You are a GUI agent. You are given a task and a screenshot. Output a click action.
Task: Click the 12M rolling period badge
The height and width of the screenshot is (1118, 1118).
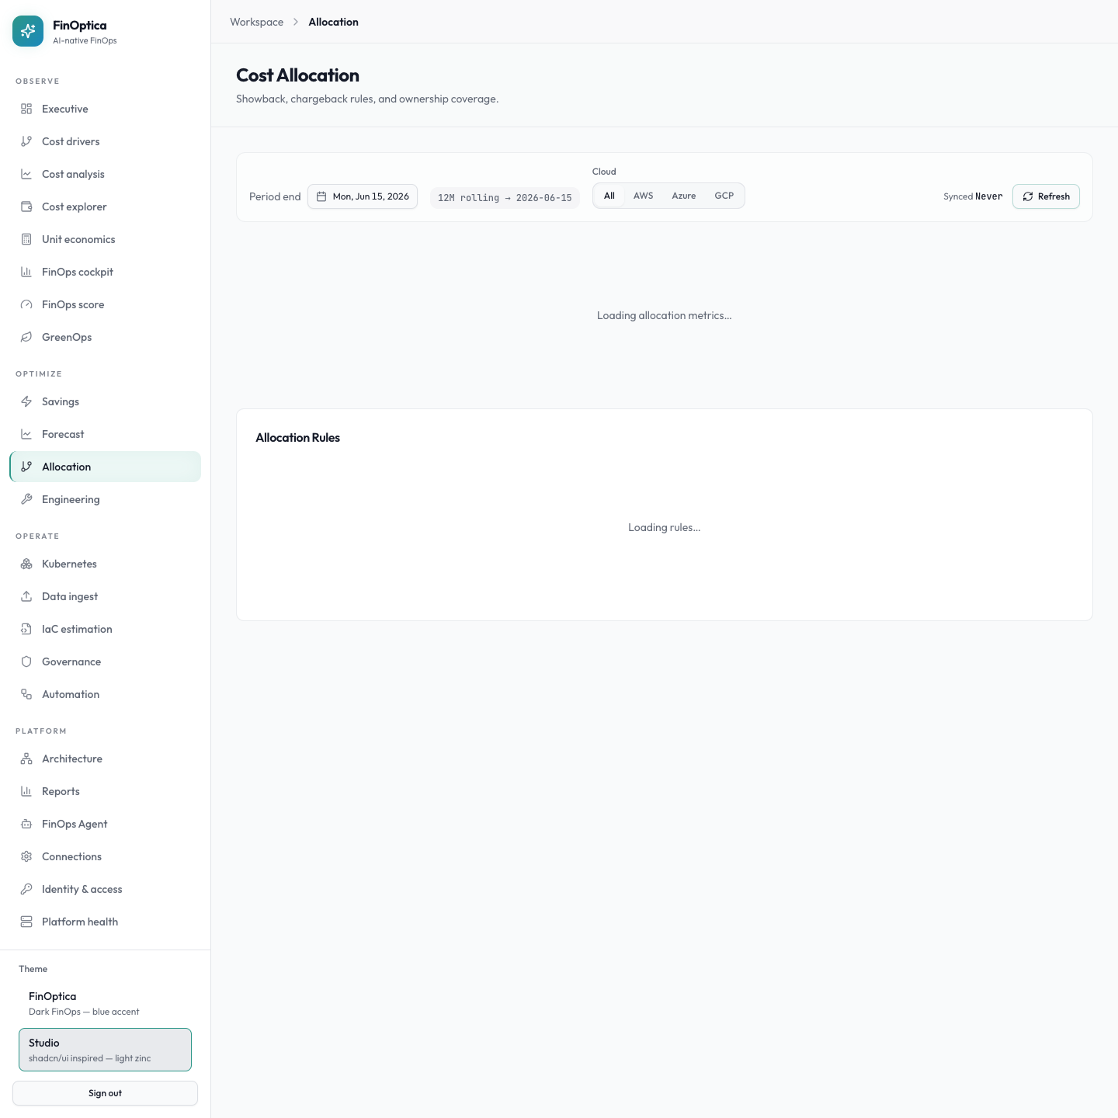pyautogui.click(x=505, y=197)
